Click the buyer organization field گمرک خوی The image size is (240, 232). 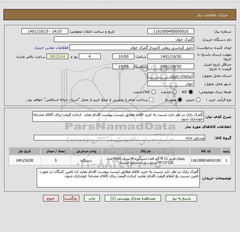click(x=124, y=39)
